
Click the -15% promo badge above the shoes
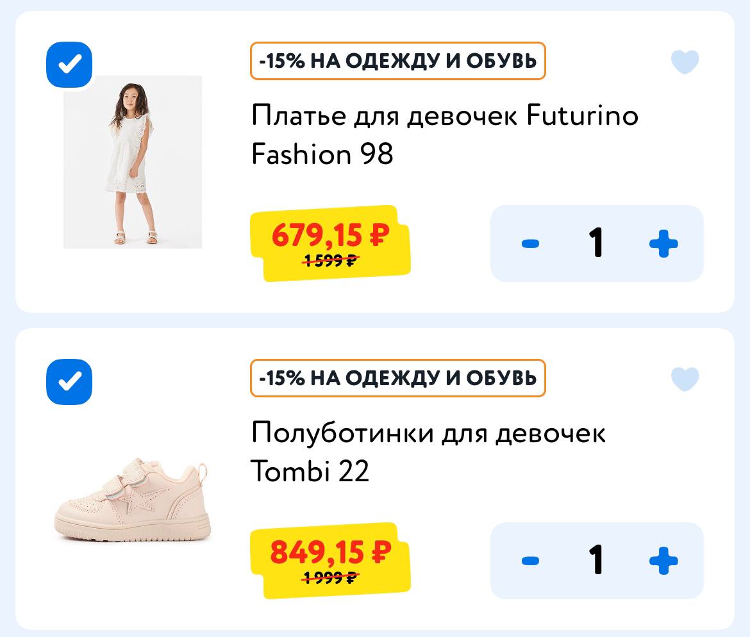(397, 378)
